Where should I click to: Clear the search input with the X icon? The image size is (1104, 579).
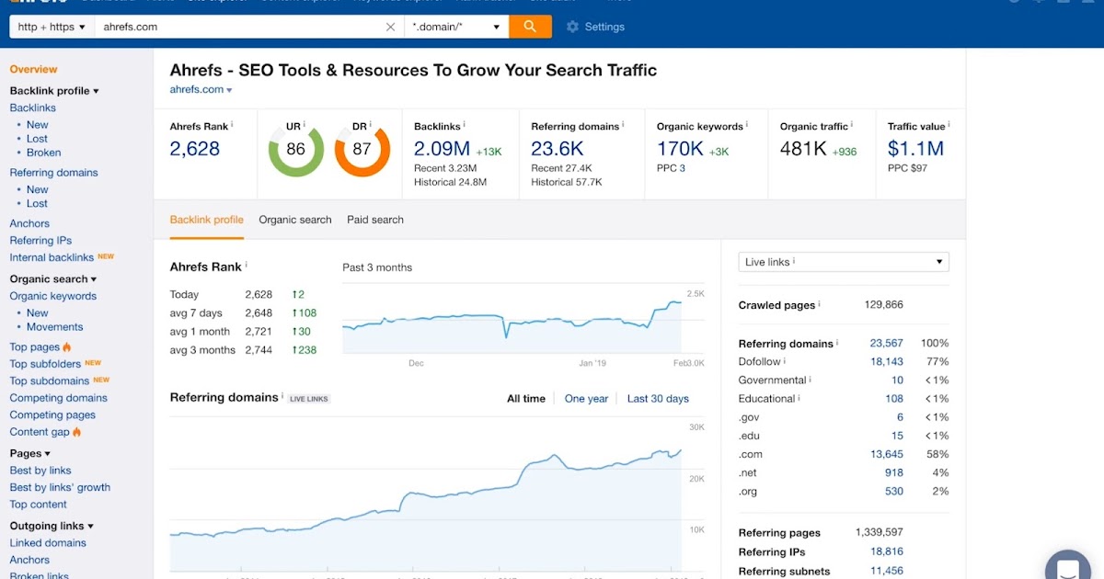click(390, 27)
